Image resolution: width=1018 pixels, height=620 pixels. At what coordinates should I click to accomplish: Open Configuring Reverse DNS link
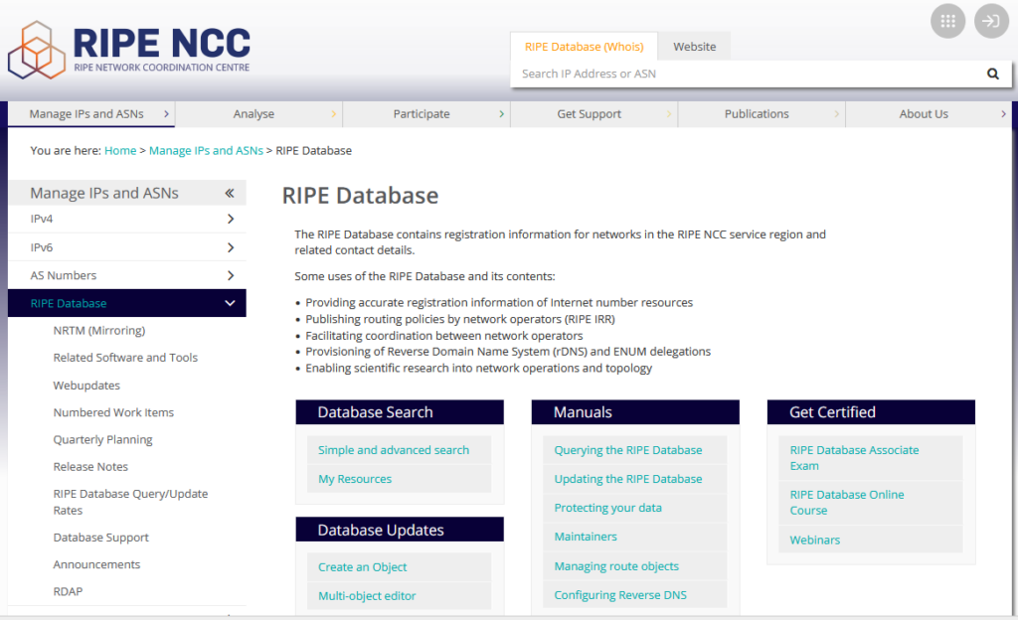[x=620, y=595]
